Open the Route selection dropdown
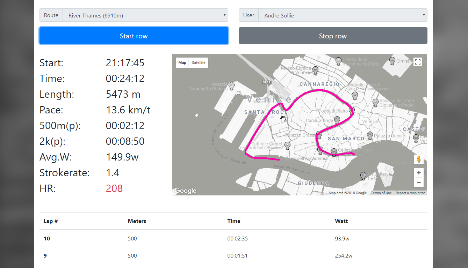 pyautogui.click(x=145, y=15)
